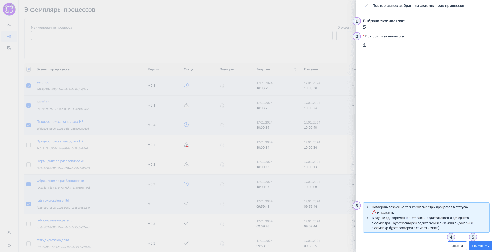The image size is (496, 252).
Task: Expand the collapsed sidebar with double chevron
Action: (x=9, y=246)
